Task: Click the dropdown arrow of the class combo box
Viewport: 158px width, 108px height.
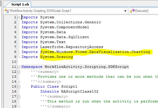Action: point(125,11)
